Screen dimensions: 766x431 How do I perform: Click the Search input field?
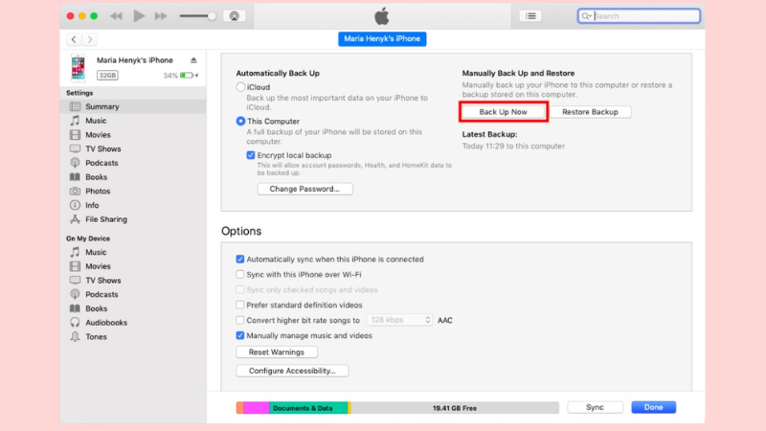click(x=639, y=16)
